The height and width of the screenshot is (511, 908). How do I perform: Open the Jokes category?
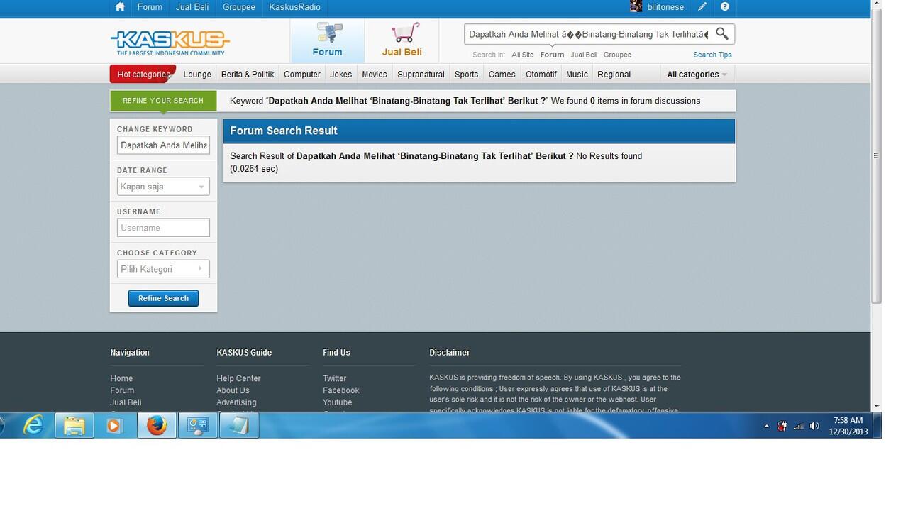pyautogui.click(x=340, y=75)
